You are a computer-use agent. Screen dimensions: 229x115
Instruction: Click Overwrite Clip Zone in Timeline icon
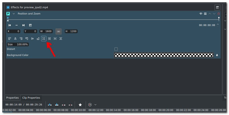coord(57,105)
